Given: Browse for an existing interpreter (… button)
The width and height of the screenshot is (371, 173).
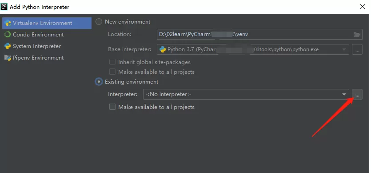Looking at the screenshot, I should [357, 94].
